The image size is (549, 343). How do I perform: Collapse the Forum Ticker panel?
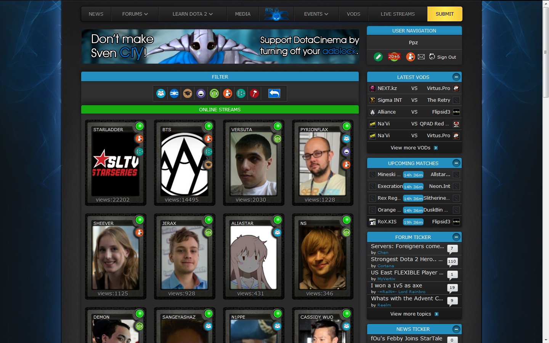(456, 237)
